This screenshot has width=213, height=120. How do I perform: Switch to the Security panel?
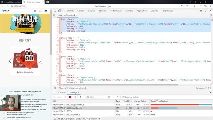click(154, 11)
